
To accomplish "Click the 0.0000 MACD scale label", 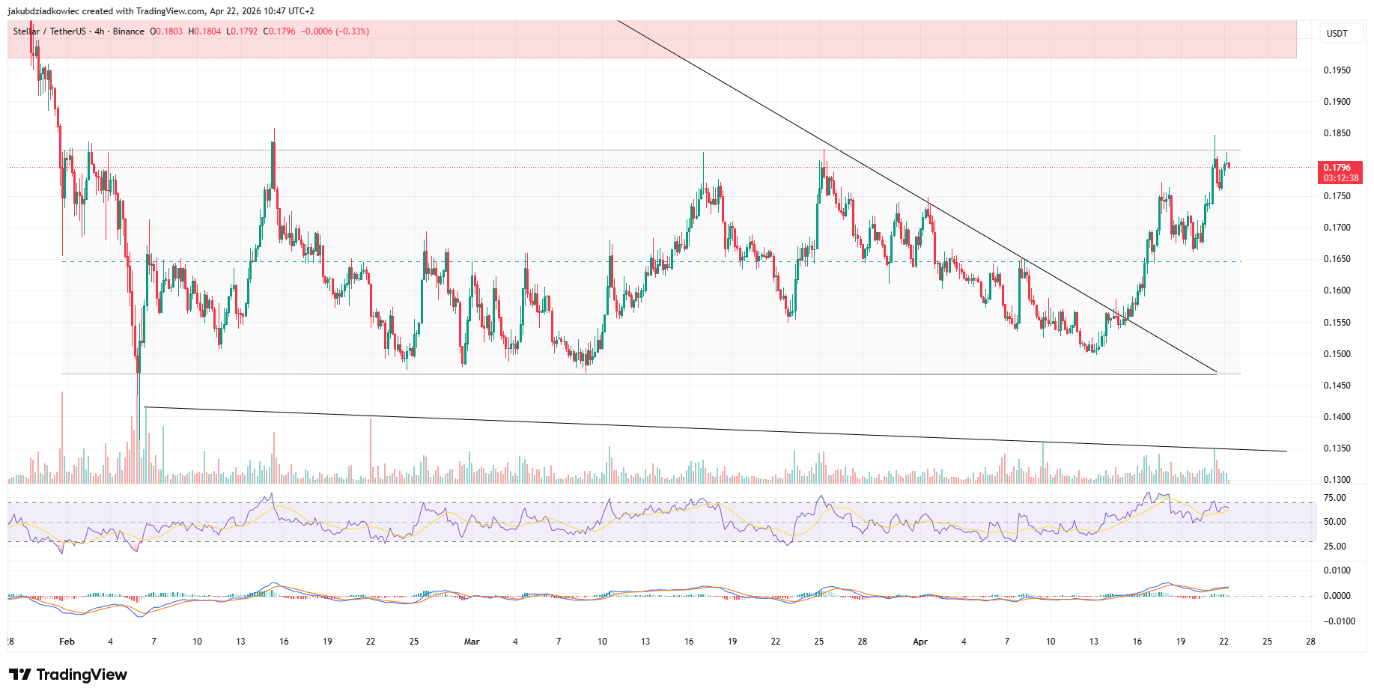I will point(1337,596).
